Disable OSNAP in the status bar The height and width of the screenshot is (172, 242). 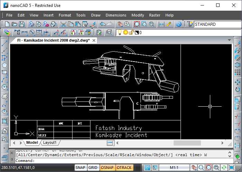click(x=107, y=168)
